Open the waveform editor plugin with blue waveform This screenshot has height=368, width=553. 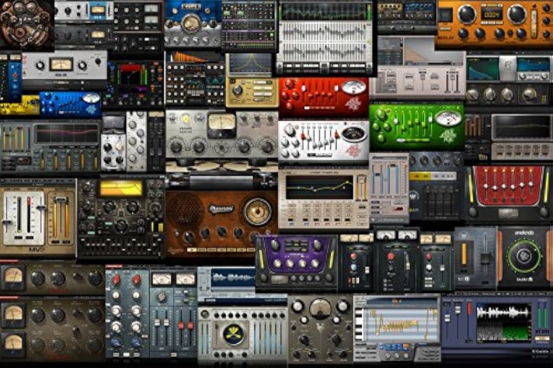[x=226, y=285]
